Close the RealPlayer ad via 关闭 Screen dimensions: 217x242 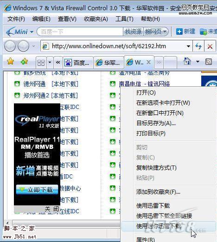click(x=51, y=209)
